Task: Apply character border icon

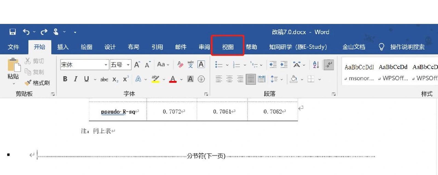Action: click(x=201, y=65)
